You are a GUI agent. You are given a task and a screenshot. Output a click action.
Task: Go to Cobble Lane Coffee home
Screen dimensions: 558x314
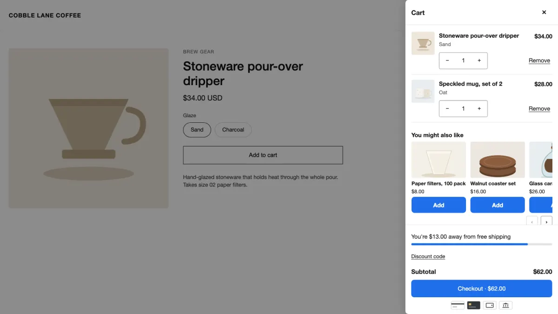45,15
